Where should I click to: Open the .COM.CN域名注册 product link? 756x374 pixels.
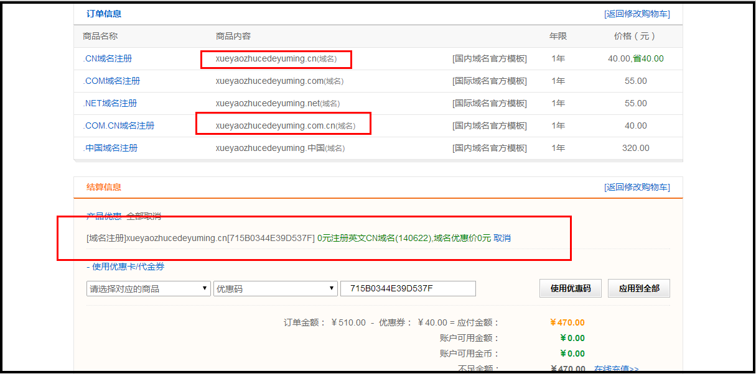click(119, 125)
